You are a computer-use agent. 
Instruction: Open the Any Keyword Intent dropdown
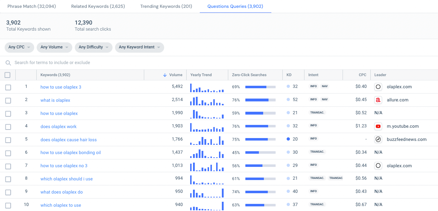(x=140, y=47)
